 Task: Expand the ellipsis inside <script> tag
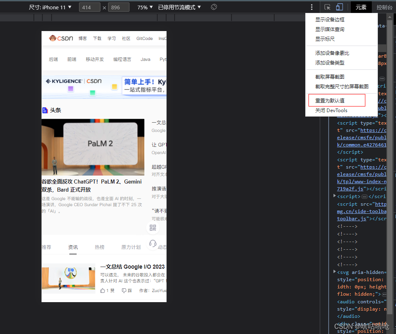[x=364, y=196]
